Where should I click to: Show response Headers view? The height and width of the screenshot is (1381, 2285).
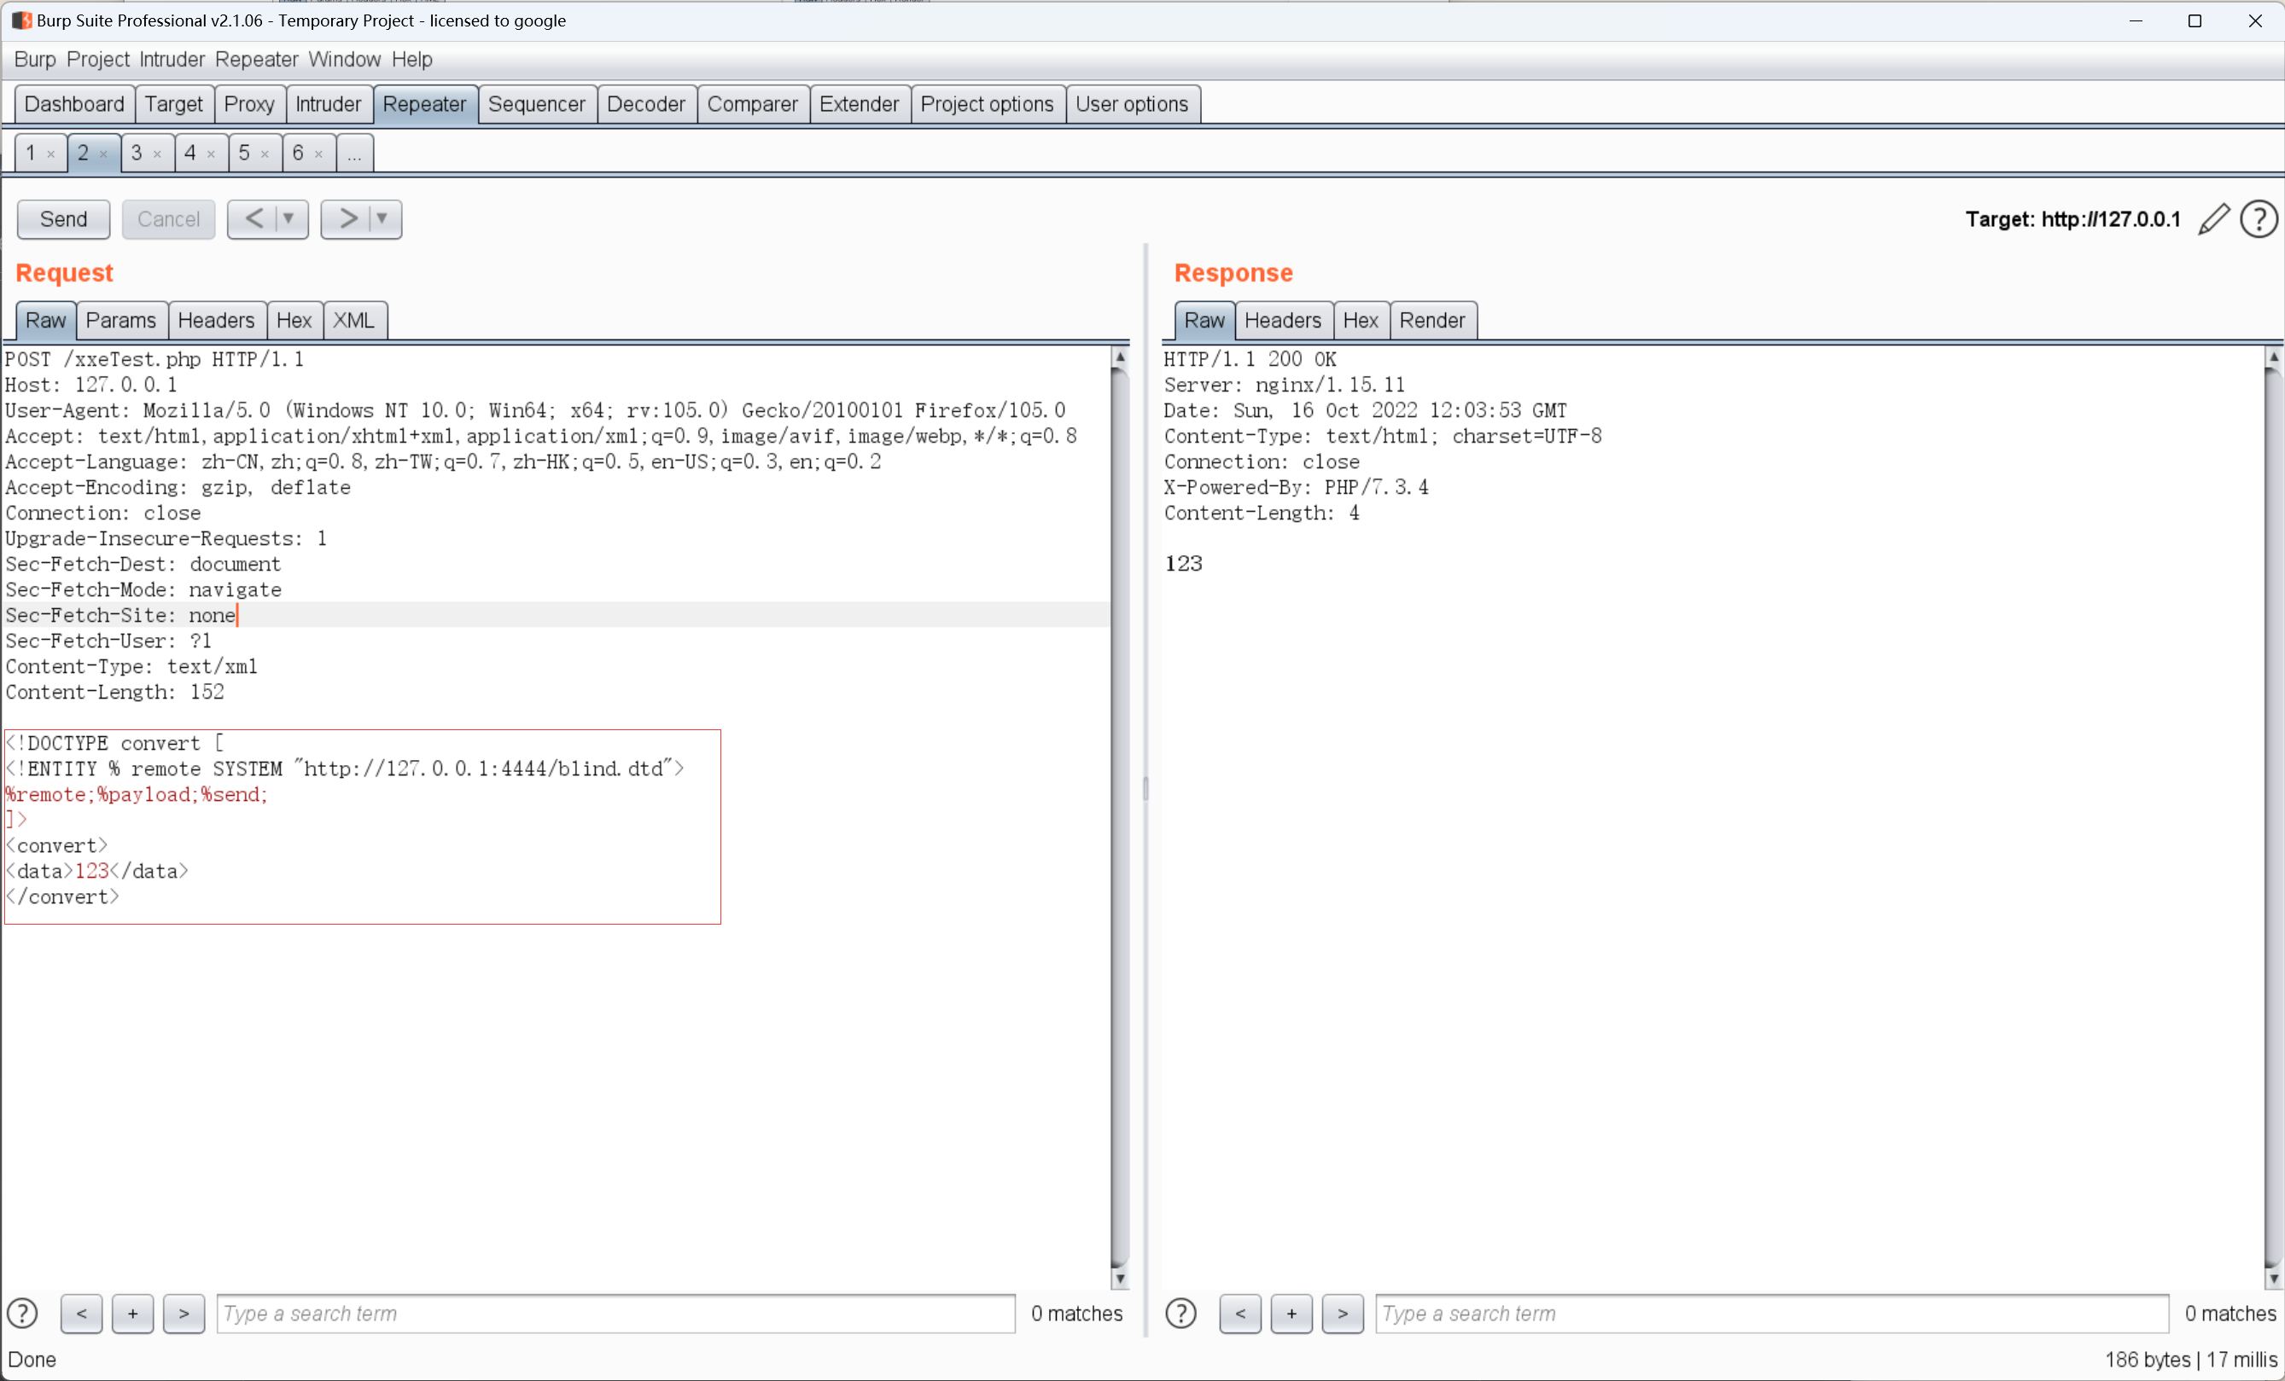[1283, 321]
